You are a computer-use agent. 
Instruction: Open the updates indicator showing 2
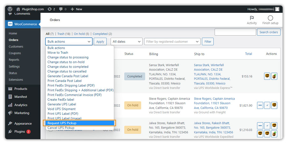[51, 9]
